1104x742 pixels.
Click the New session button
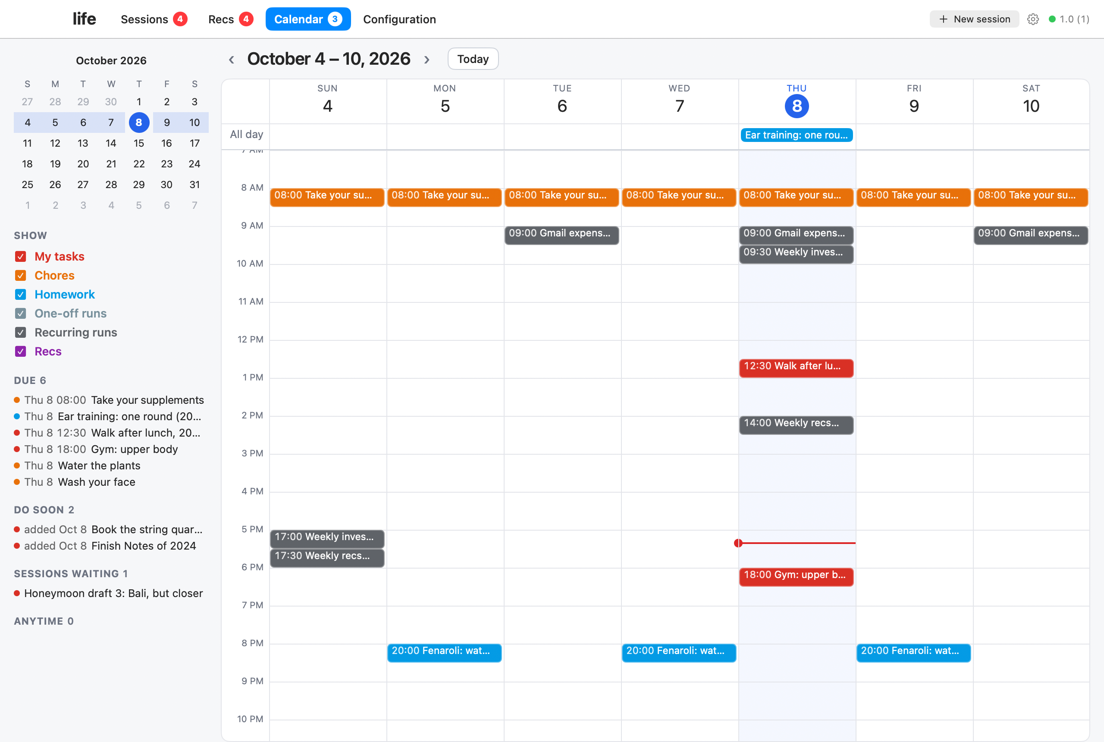pos(974,19)
